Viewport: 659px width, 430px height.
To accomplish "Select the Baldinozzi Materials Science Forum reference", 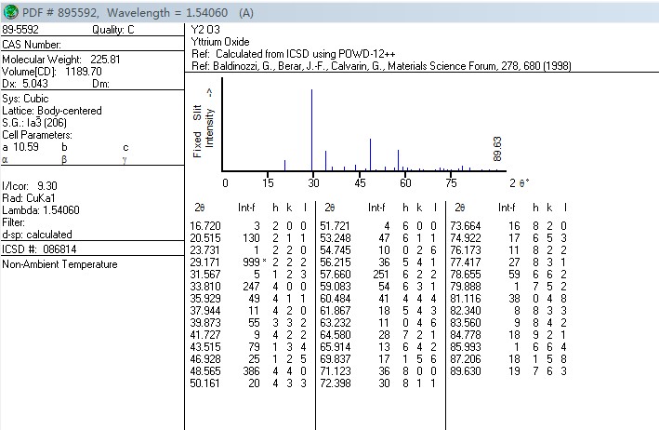I will coord(381,66).
